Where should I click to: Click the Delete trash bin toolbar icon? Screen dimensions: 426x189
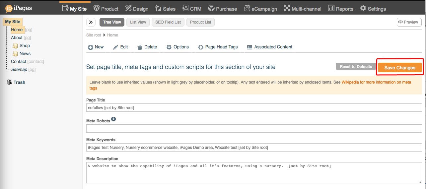point(140,47)
